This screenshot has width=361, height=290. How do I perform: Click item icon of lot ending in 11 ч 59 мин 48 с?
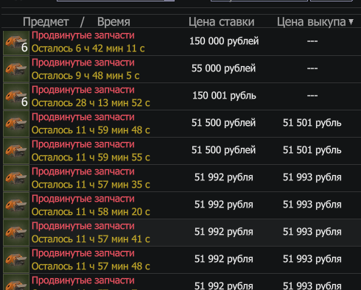point(16,124)
